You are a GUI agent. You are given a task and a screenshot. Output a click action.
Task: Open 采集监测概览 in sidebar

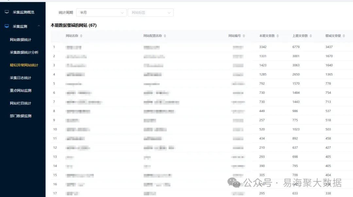(24, 12)
